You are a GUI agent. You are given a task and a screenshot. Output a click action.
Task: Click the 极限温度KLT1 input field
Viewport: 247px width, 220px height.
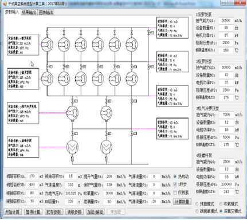click(226, 50)
